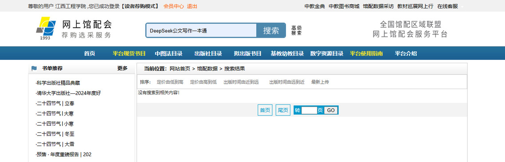Screen dimensions: 505x162
Task: Click the 首页 pagination button
Action: pyautogui.click(x=265, y=110)
